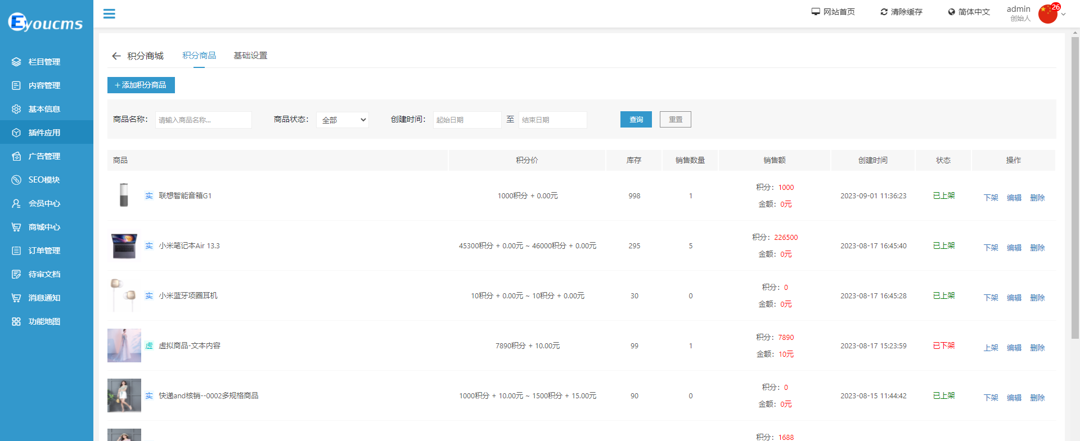Click the Eyoucms logo

45,22
